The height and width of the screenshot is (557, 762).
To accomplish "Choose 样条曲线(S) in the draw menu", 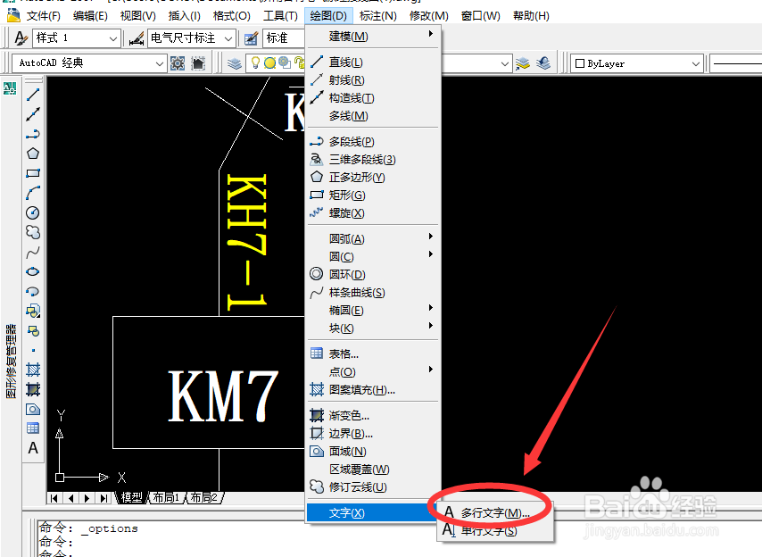I will pos(373,292).
